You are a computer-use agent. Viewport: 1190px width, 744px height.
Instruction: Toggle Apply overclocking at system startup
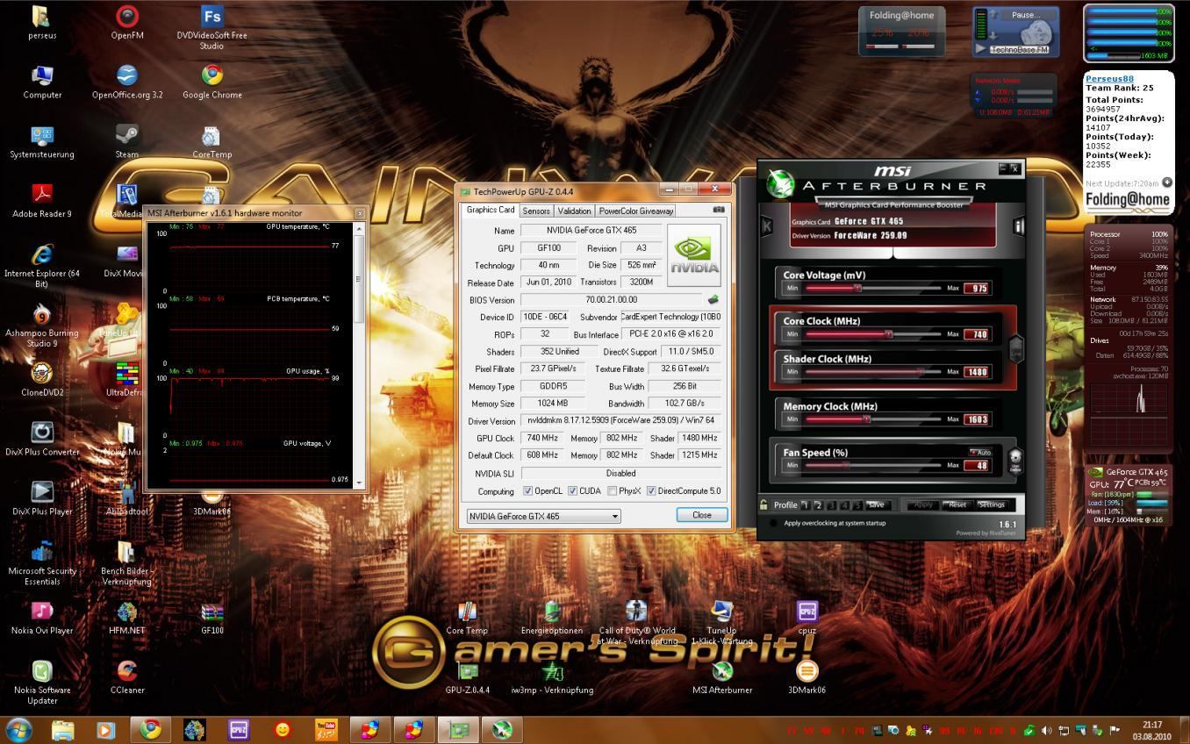pyautogui.click(x=773, y=524)
